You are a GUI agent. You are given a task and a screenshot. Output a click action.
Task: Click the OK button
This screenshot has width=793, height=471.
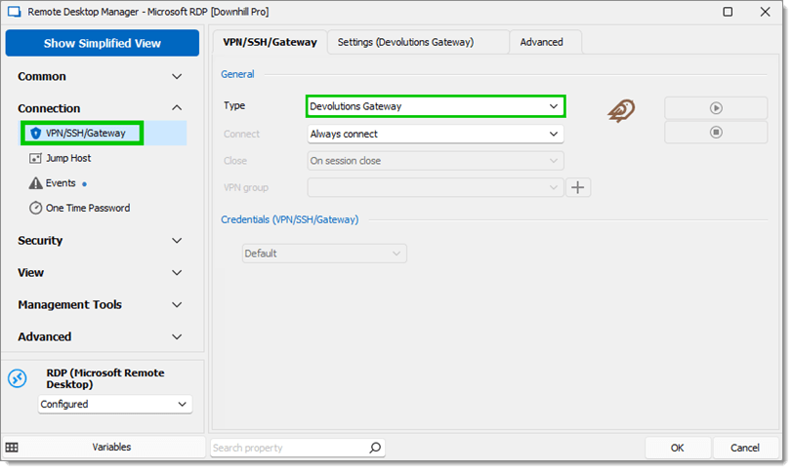[677, 448]
